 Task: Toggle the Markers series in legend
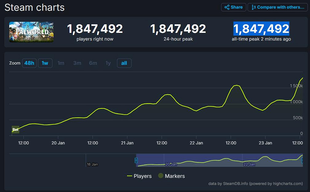coord(171,176)
